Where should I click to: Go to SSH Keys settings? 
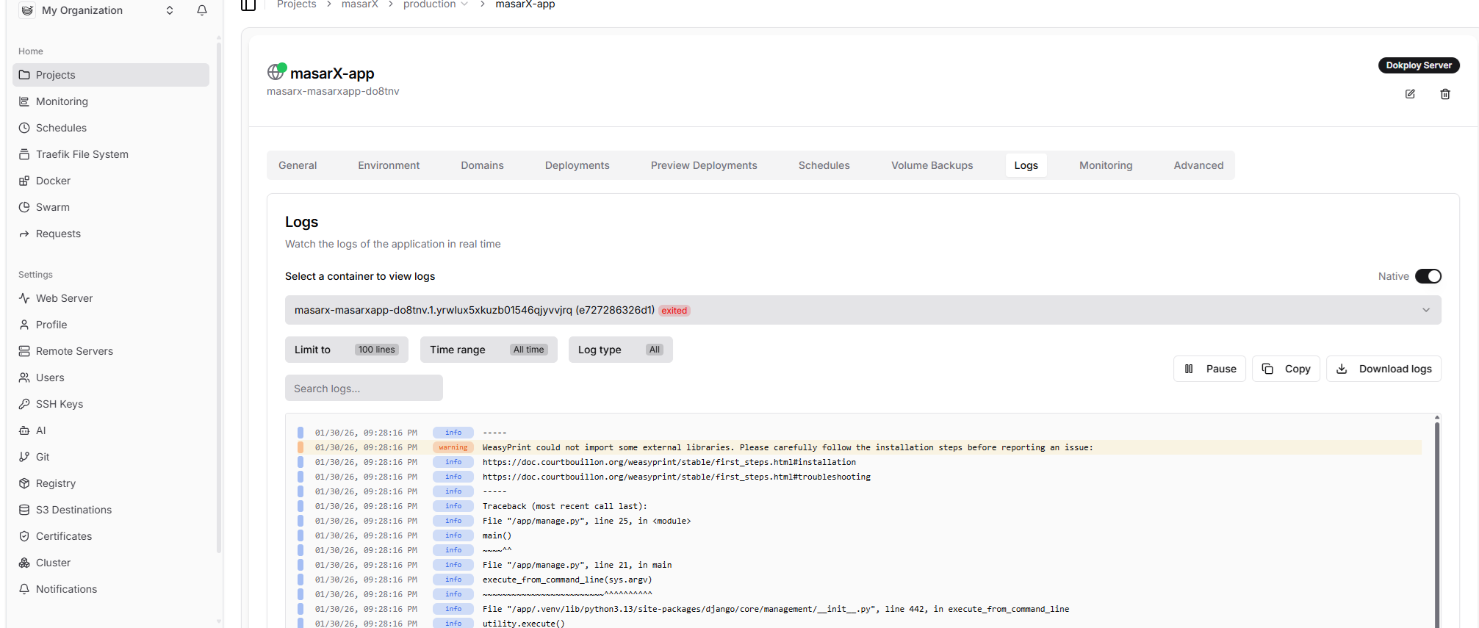[59, 404]
